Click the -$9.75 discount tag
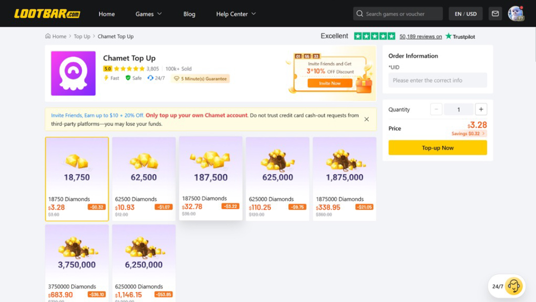Screen dimensions: 536x302 pos(297,207)
